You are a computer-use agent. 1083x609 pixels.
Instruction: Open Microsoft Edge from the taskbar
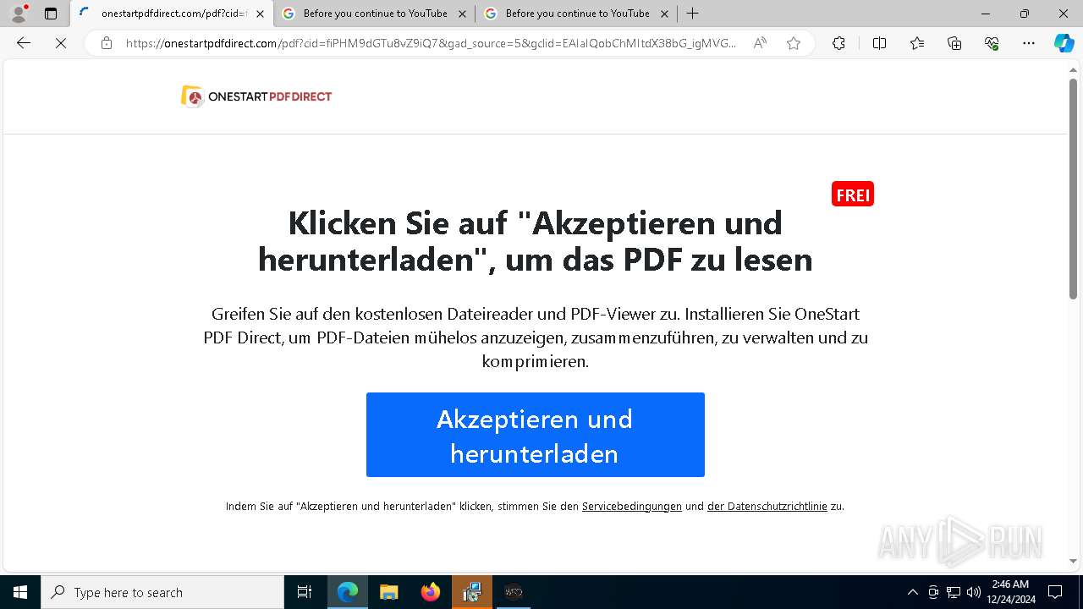point(348,592)
